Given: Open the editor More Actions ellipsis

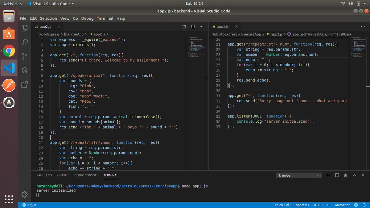Looking at the screenshot, I should tap(202, 27).
